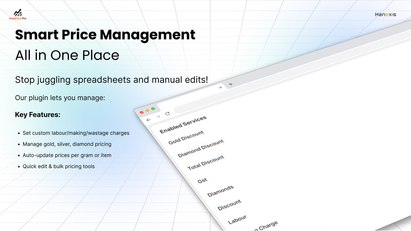
Task: Click the Hanexis brand logo
Action: 385,15
